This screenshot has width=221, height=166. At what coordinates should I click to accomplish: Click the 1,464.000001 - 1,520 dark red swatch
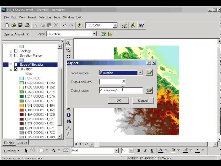coord(21,114)
